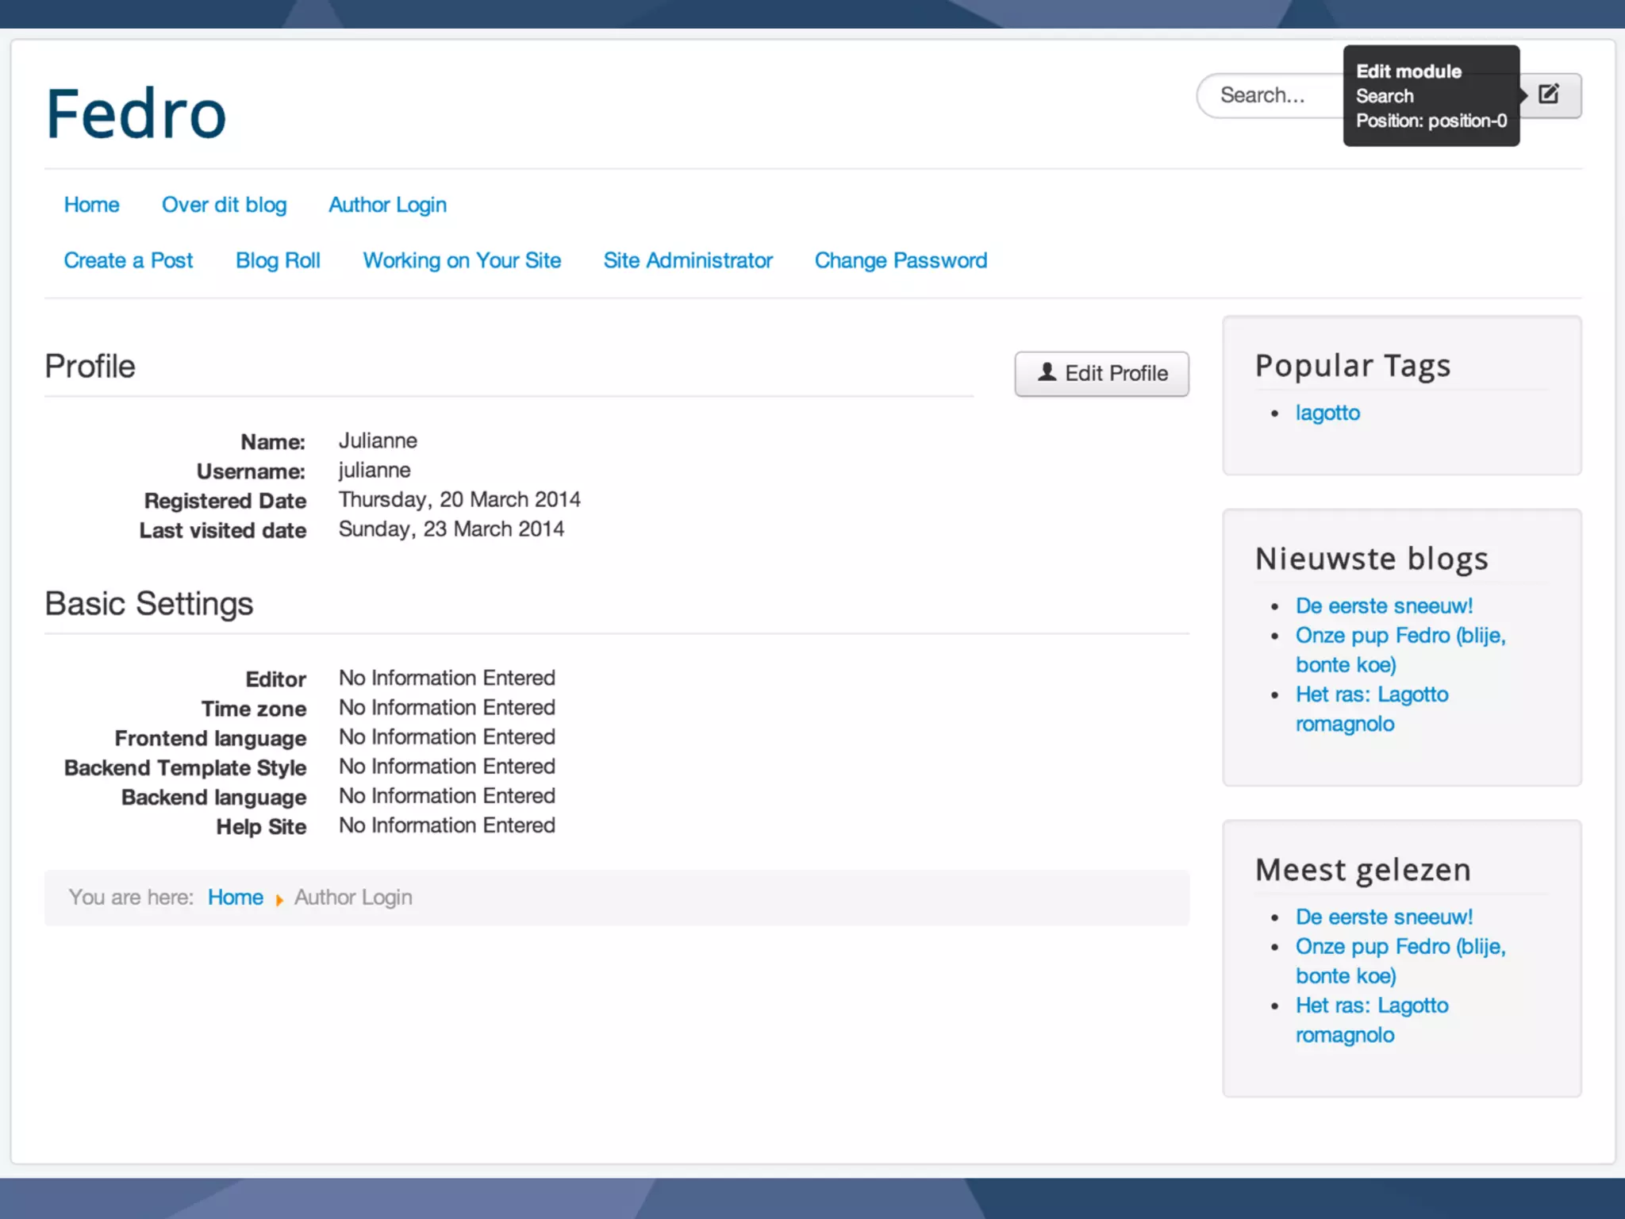Go to Author Login menu link
The height and width of the screenshot is (1219, 1625).
(387, 205)
